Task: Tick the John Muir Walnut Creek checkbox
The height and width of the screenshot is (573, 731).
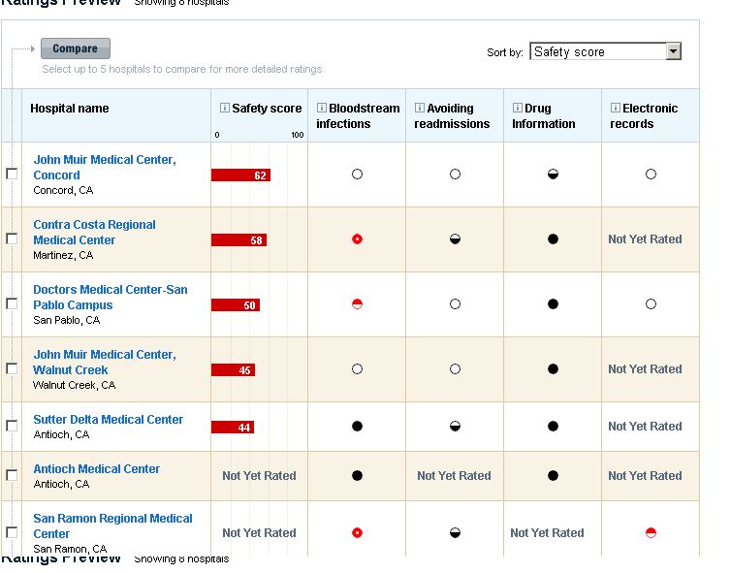Action: pyautogui.click(x=12, y=368)
